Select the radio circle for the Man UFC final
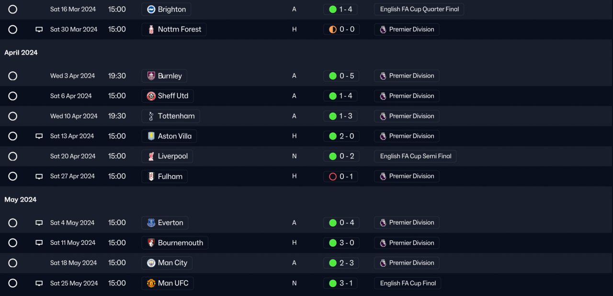The image size is (613, 296). 13,283
